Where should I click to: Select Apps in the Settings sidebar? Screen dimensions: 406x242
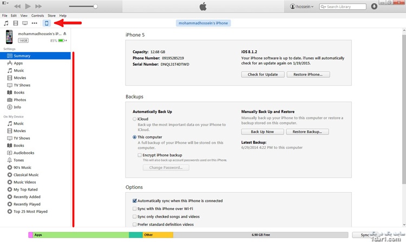[x=35, y=63]
